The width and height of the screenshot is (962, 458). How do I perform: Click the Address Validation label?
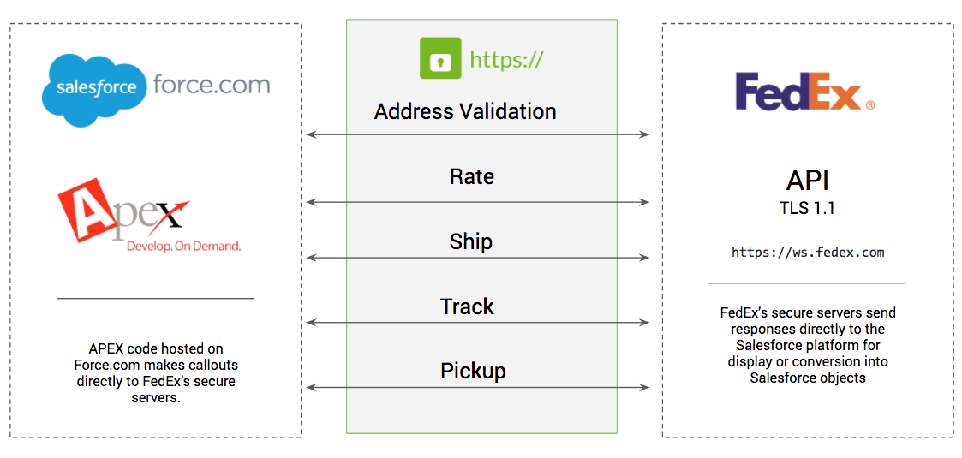click(x=465, y=111)
